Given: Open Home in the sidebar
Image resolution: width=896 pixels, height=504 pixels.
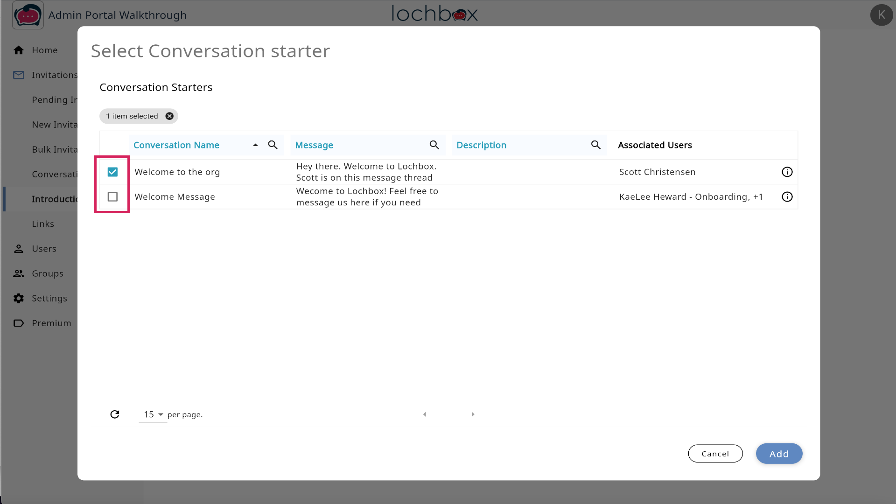Looking at the screenshot, I should [44, 50].
